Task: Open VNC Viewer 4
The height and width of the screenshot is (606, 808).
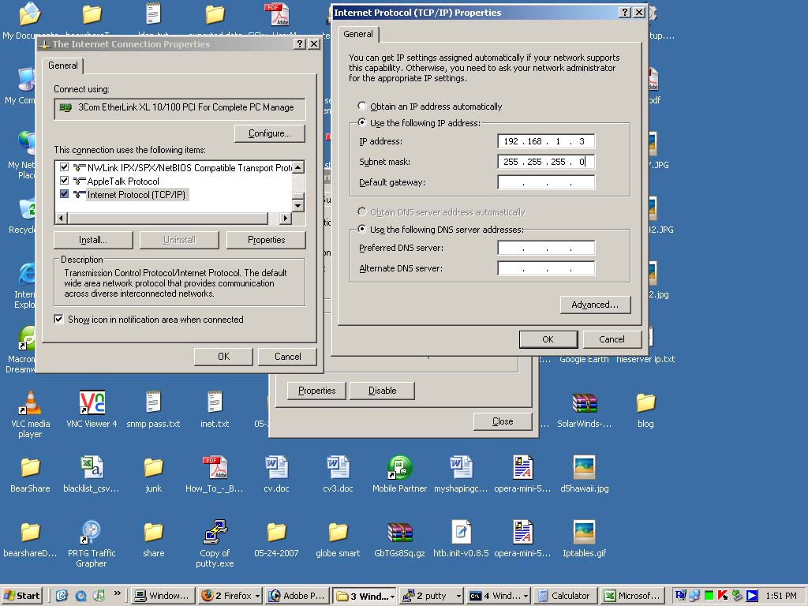Action: [x=92, y=404]
